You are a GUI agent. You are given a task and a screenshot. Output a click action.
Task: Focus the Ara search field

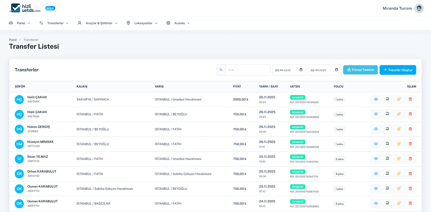coord(248,70)
